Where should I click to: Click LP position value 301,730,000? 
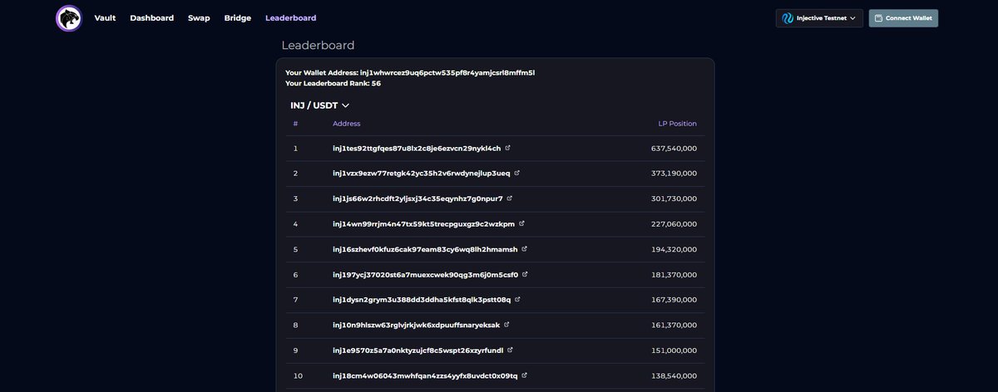tap(674, 198)
